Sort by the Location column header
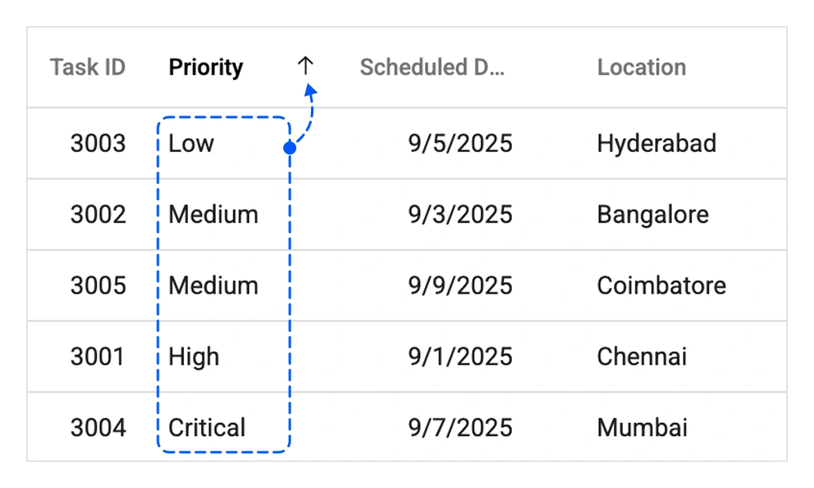The image size is (814, 488). [x=642, y=67]
